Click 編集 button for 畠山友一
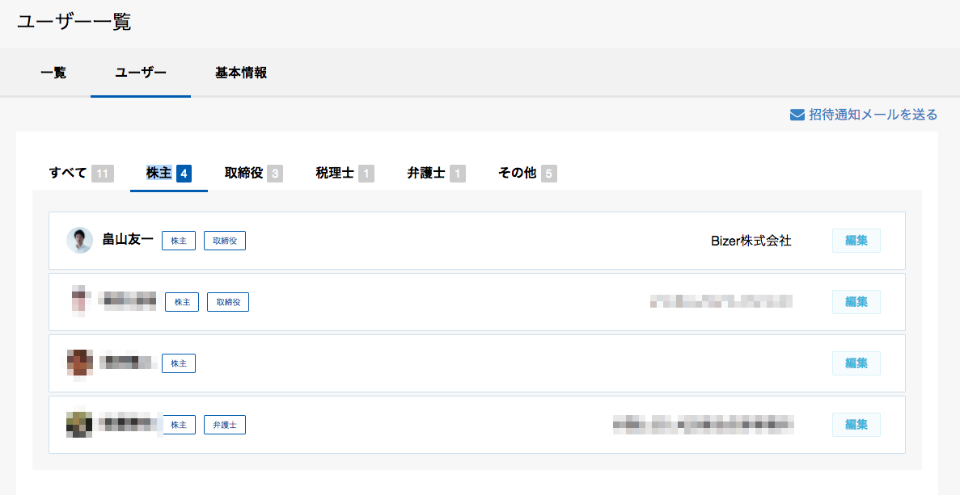The height and width of the screenshot is (495, 960). click(x=856, y=241)
